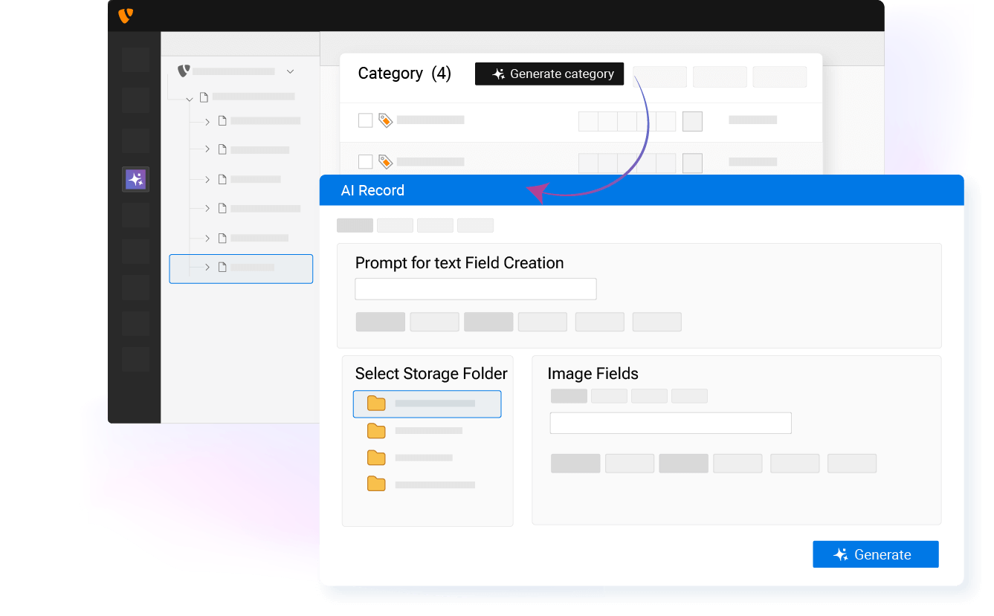The image size is (994, 616).
Task: Expand the site root dropdown chevron
Action: pyautogui.click(x=290, y=71)
